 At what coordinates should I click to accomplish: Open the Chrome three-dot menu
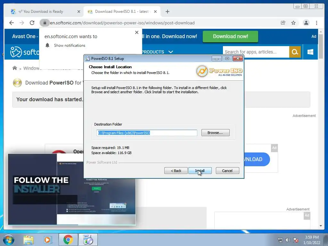tap(316, 23)
